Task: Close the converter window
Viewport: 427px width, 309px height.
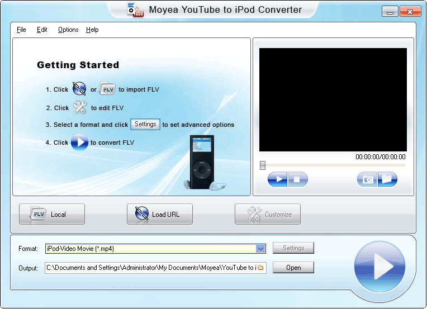Action: 410,11
